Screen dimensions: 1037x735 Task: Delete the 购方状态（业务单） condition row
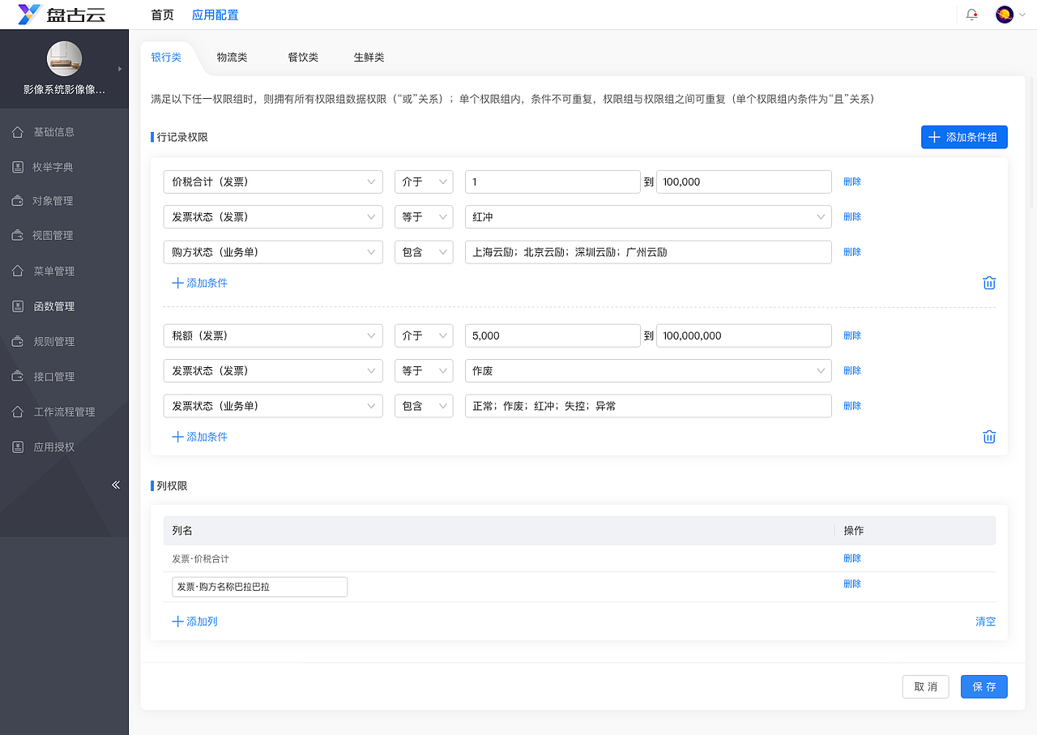click(x=852, y=252)
